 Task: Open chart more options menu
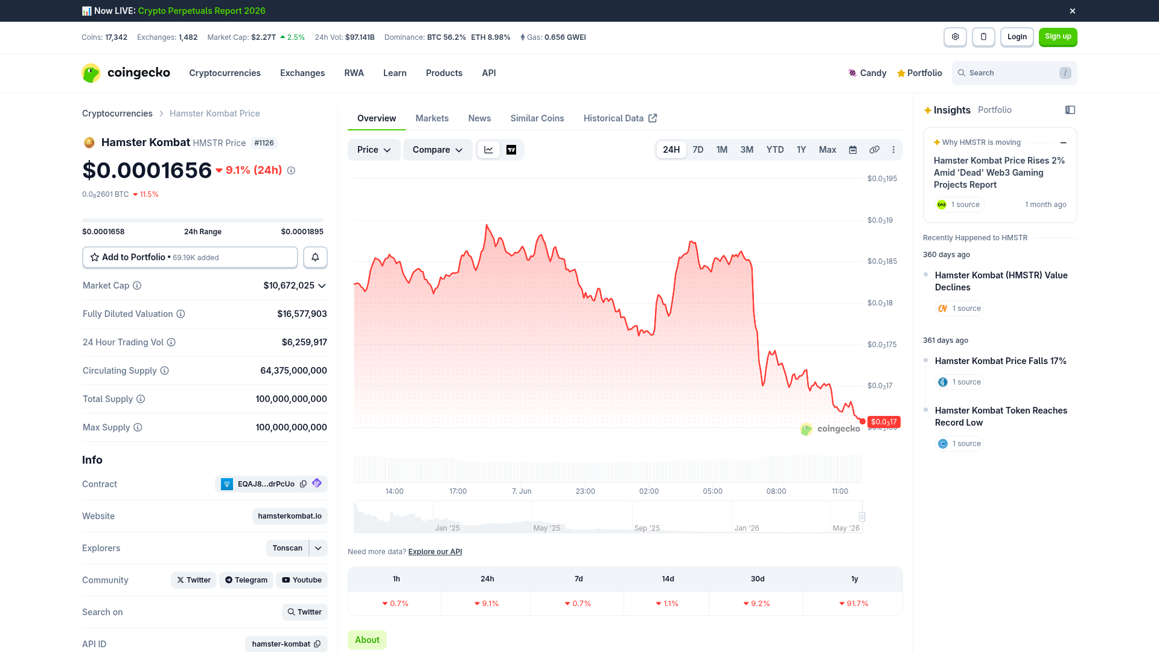pos(893,150)
